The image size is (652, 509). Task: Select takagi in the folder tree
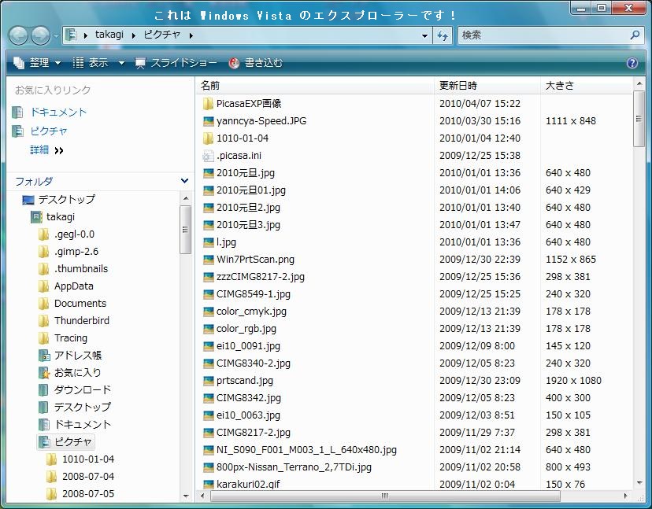(x=61, y=217)
